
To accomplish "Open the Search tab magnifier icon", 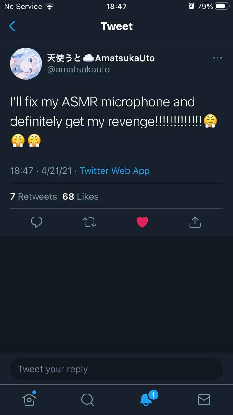I will (x=87, y=399).
